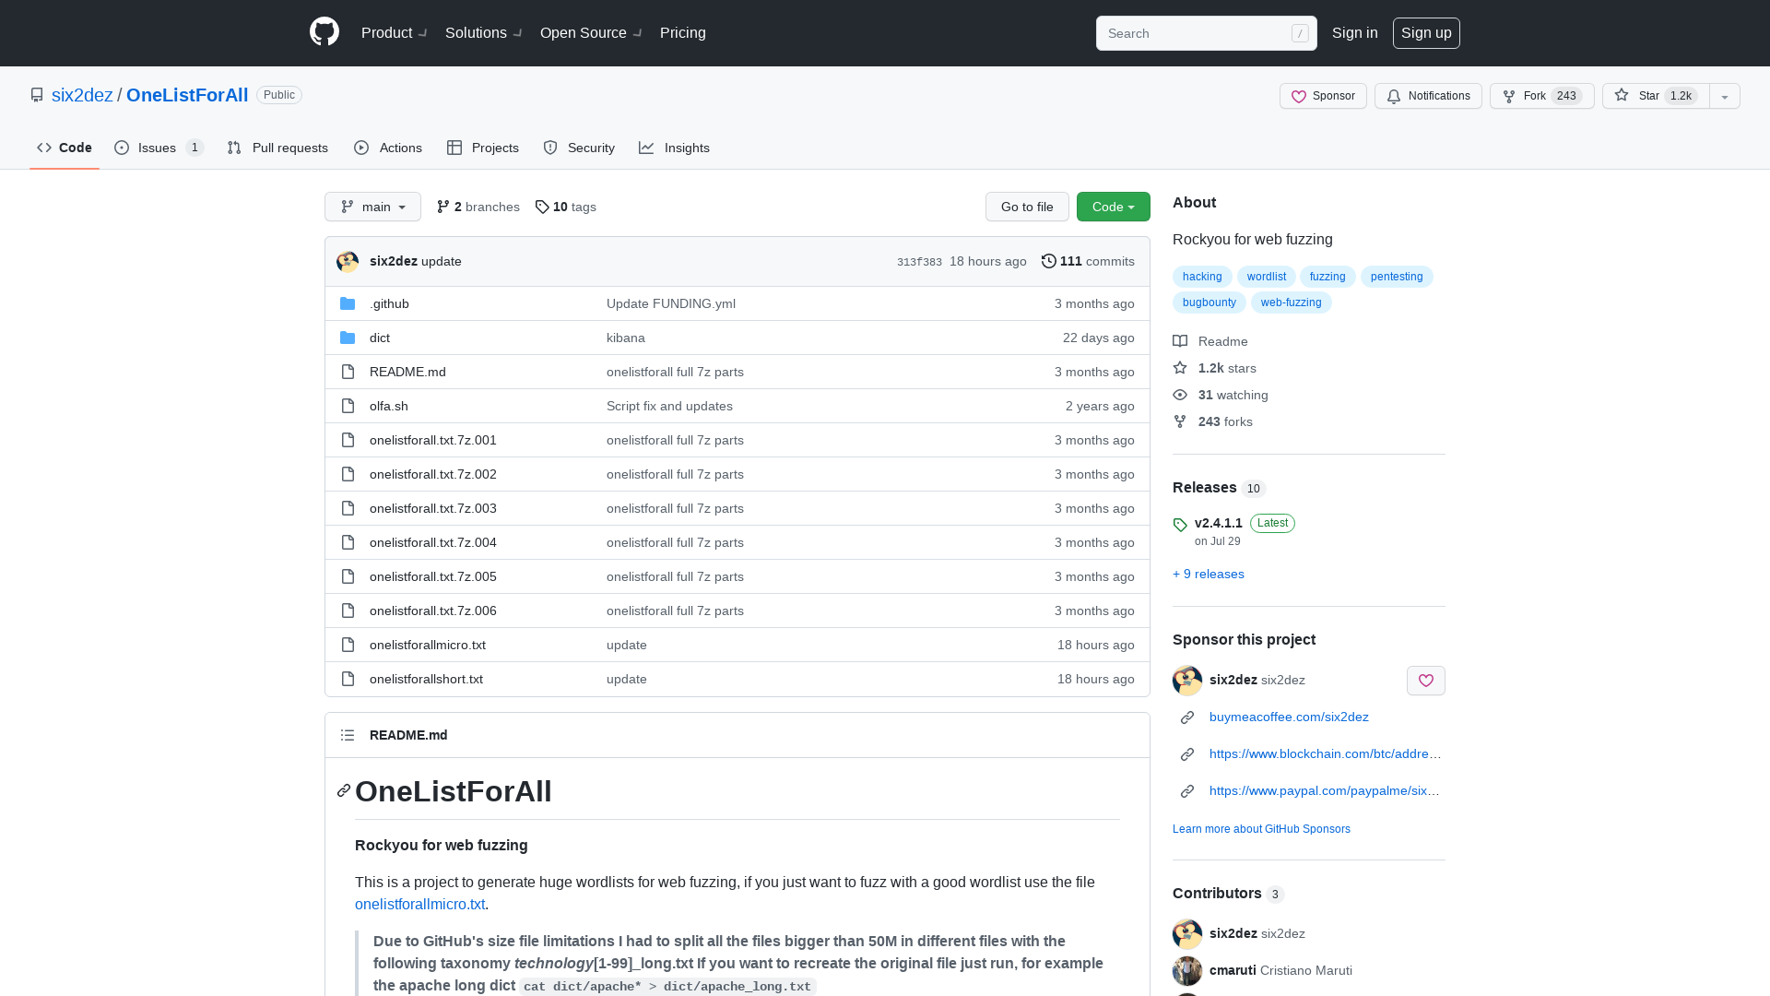
Task: Open onelistforallmicro.txt link in README text
Action: (419, 904)
